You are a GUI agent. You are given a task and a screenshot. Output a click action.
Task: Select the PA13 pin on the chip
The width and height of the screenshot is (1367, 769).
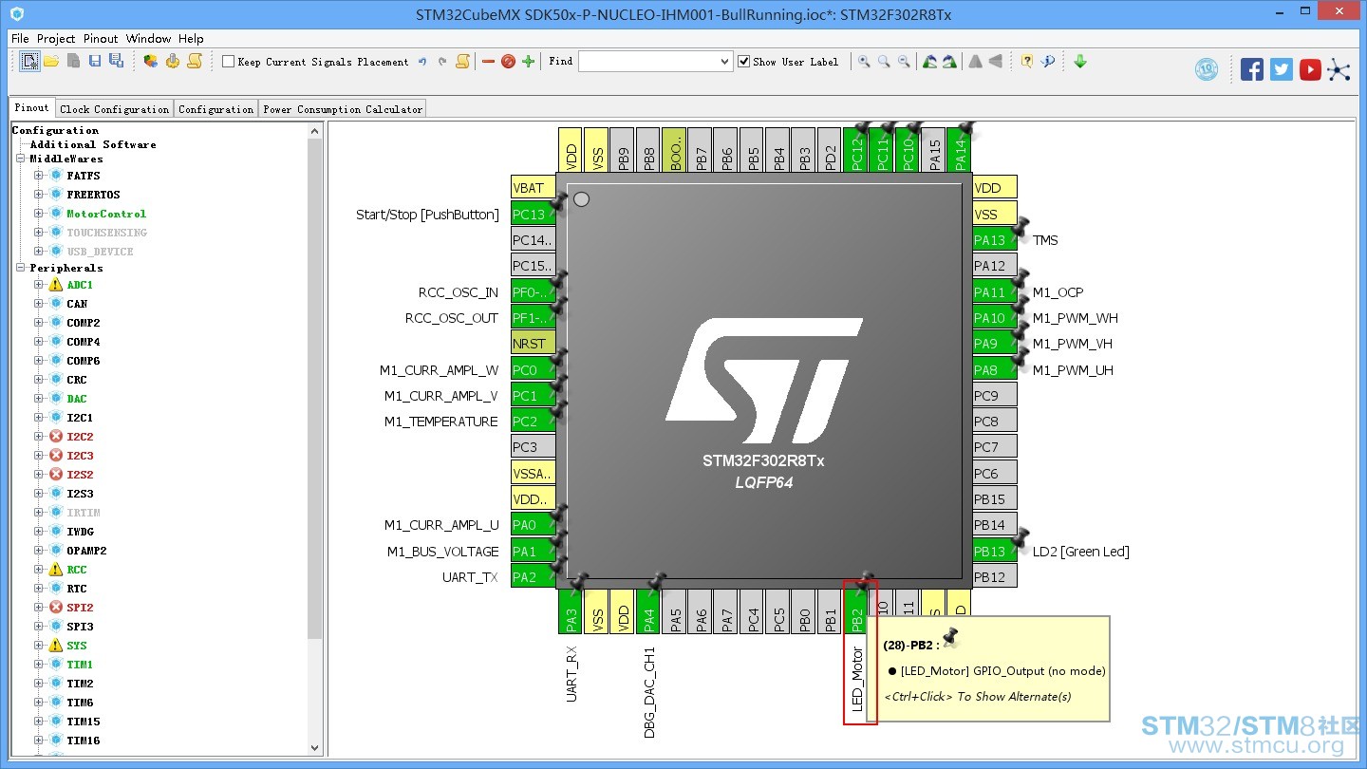click(995, 240)
